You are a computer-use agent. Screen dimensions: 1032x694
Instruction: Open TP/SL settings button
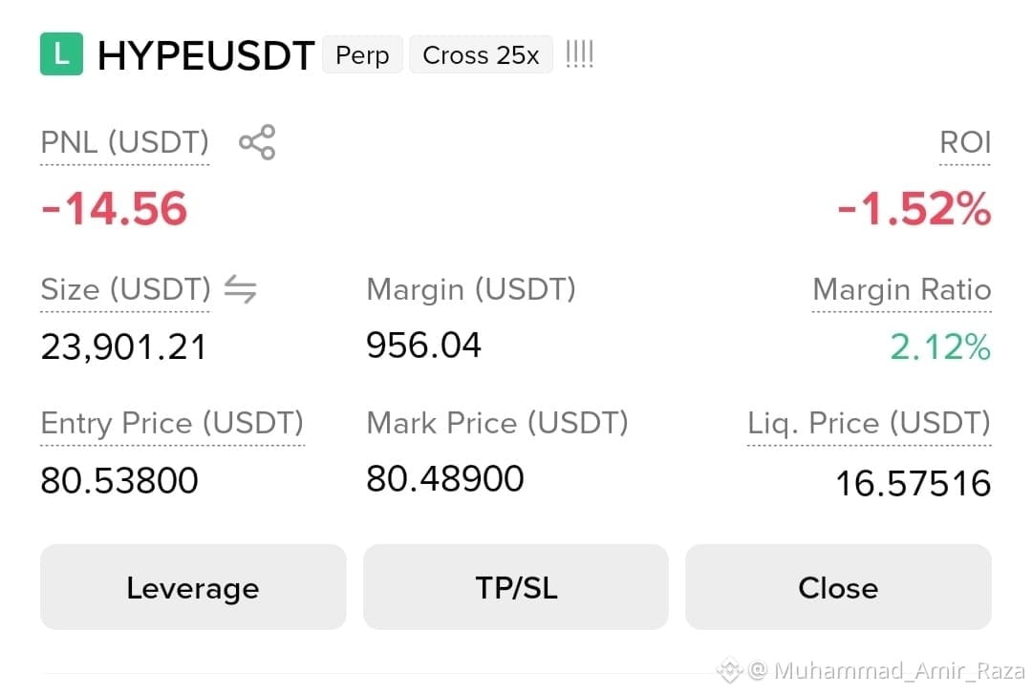tap(516, 587)
